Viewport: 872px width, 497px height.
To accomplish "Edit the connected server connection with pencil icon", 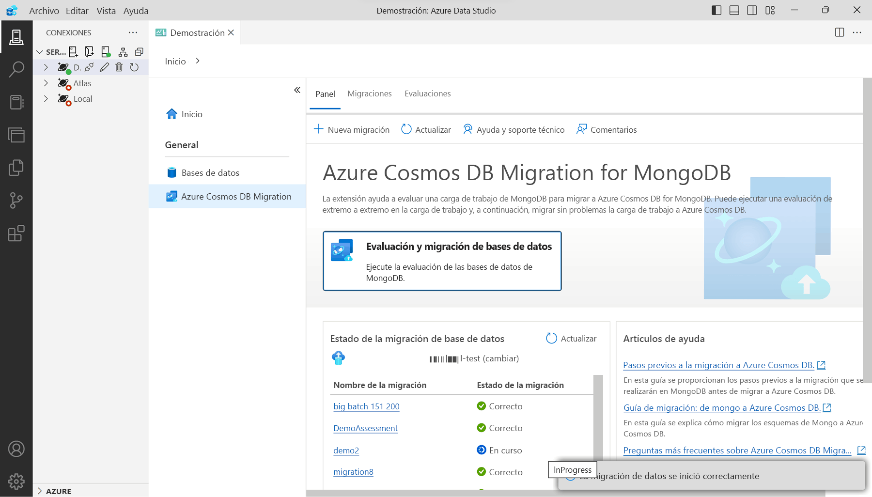I will click(105, 67).
